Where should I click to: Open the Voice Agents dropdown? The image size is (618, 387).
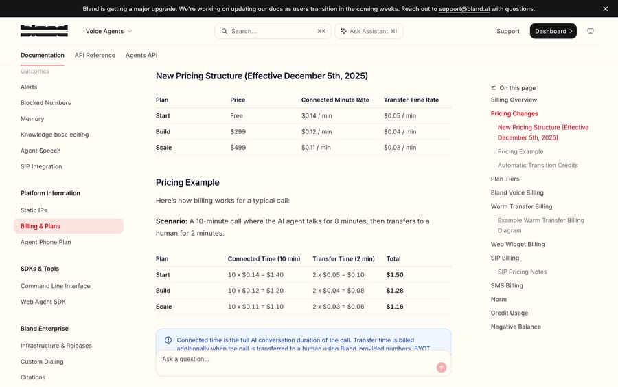[108, 31]
